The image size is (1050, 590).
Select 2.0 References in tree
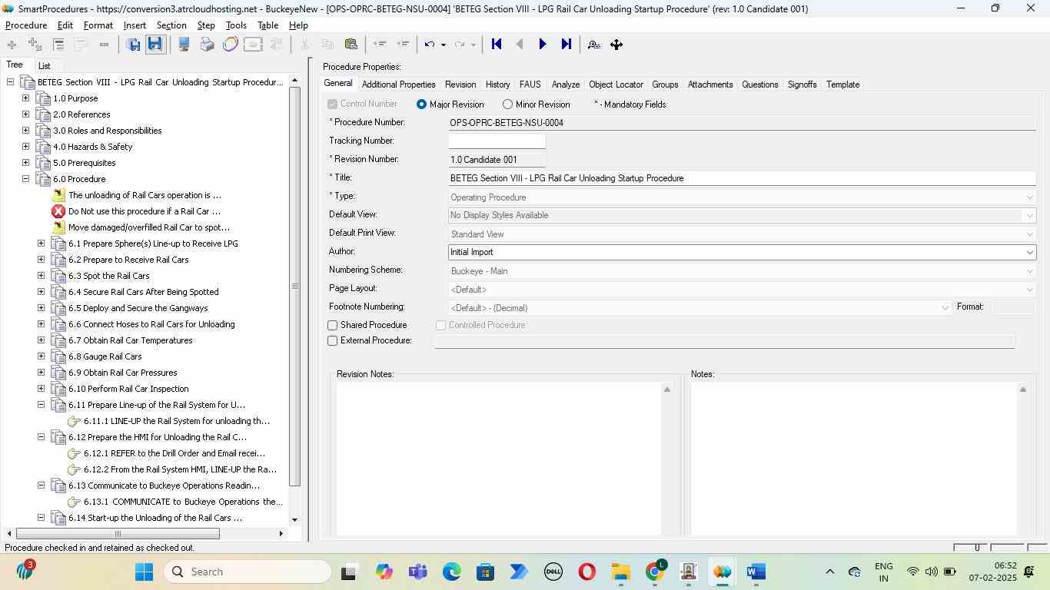click(81, 114)
